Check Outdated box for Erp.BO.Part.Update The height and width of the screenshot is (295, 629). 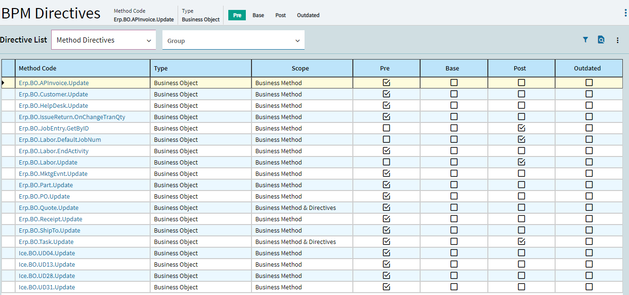589,185
